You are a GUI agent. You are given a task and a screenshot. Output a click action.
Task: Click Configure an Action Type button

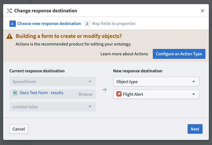tap(179, 54)
